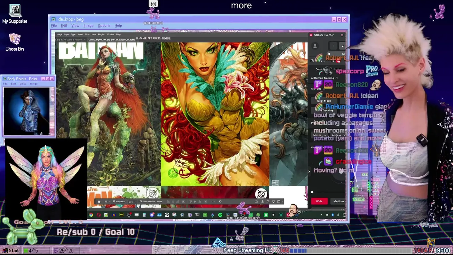Launch Chrome from the inner taskbar
Image resolution: width=453 pixels, height=255 pixels.
pyautogui.click(x=91, y=215)
